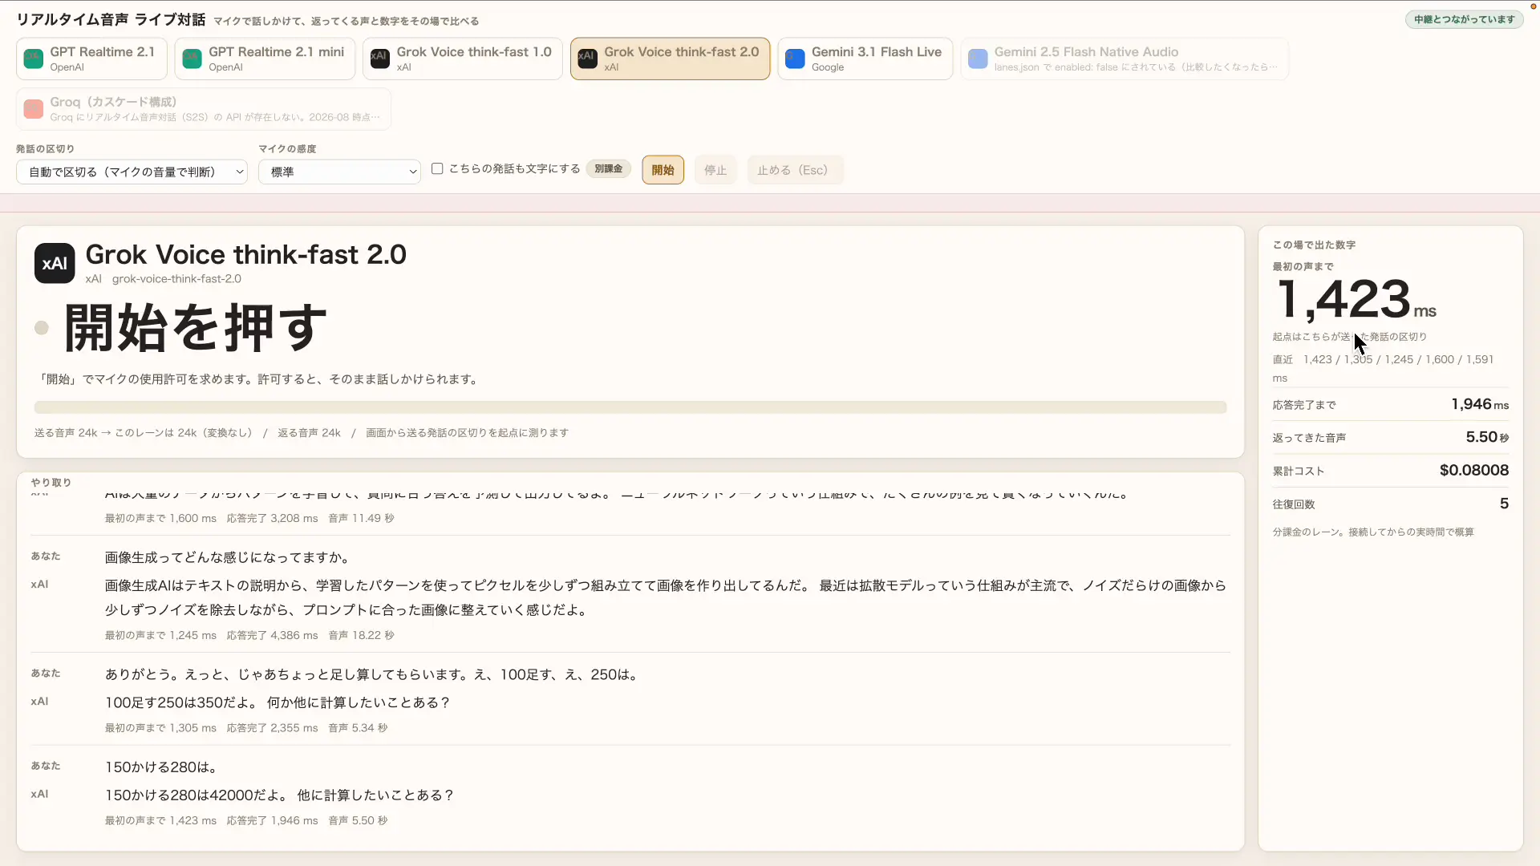Click the 開始を押す heading

(195, 327)
